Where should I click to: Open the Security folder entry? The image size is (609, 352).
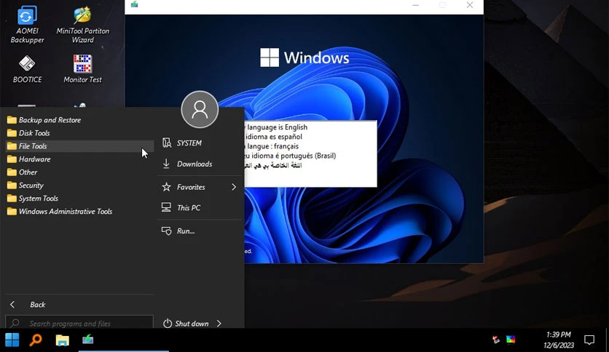[x=79, y=185]
